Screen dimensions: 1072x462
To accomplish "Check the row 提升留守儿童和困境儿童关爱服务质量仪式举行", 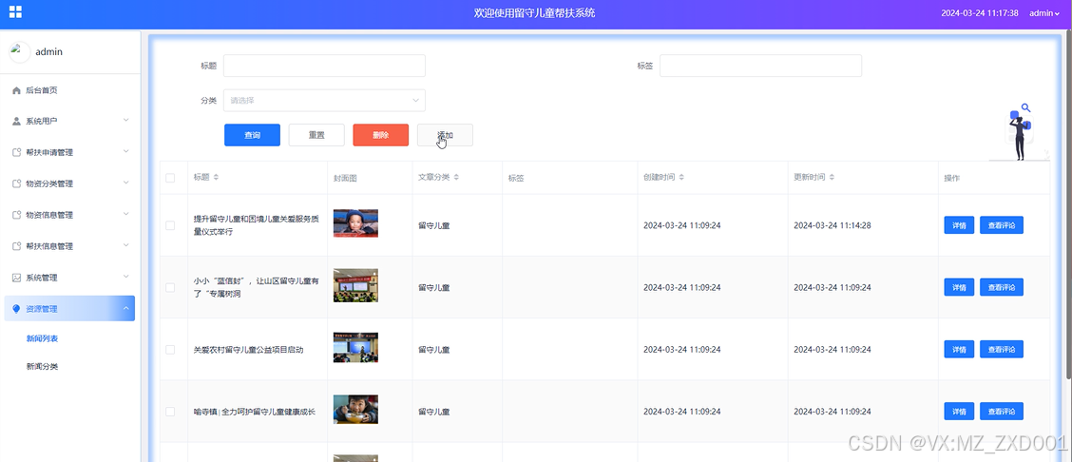I will tap(170, 225).
